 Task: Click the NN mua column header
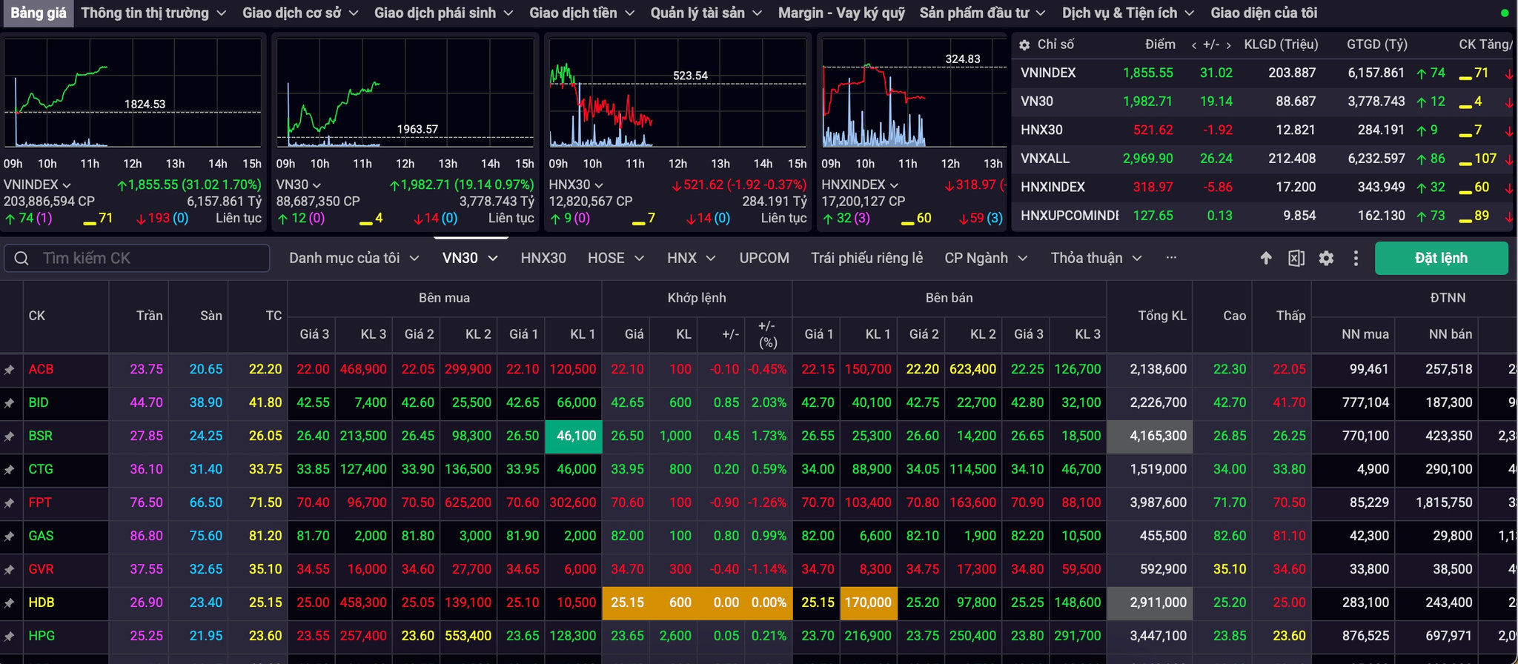point(1365,334)
